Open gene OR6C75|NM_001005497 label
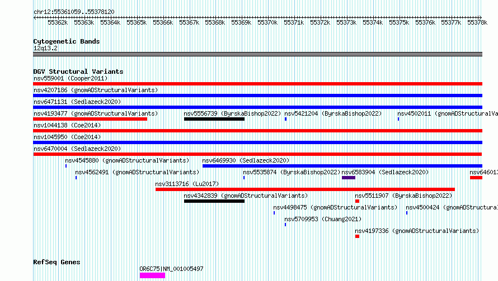 click(172, 269)
